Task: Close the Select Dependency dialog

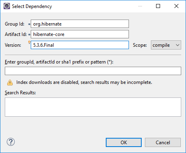Action: pos(176,6)
